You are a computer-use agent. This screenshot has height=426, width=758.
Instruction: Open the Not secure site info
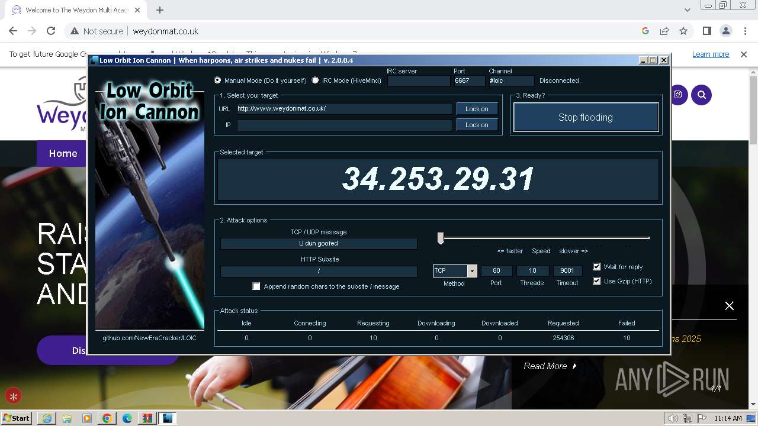coord(97,31)
